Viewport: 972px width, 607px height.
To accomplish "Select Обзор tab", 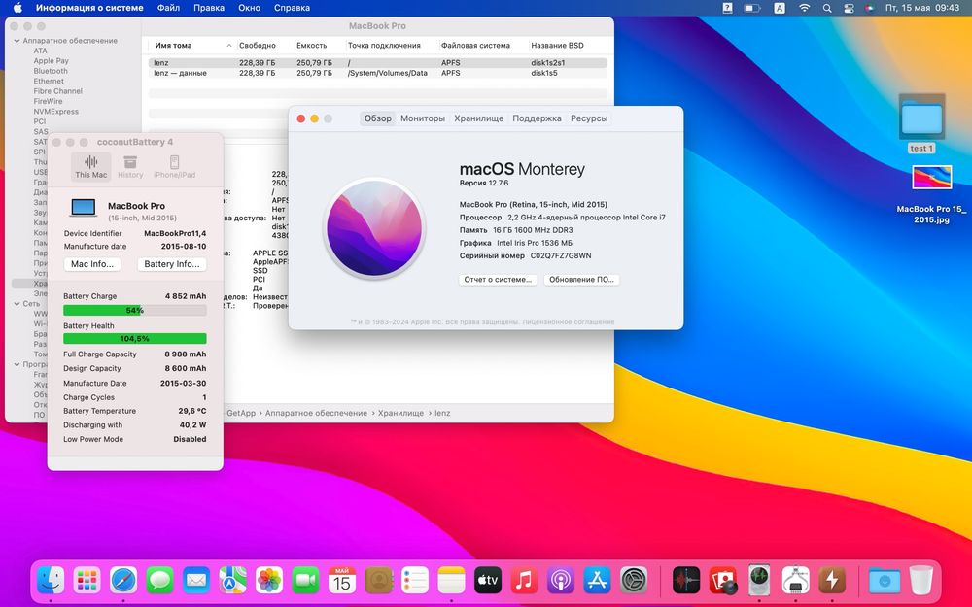I will (x=377, y=118).
